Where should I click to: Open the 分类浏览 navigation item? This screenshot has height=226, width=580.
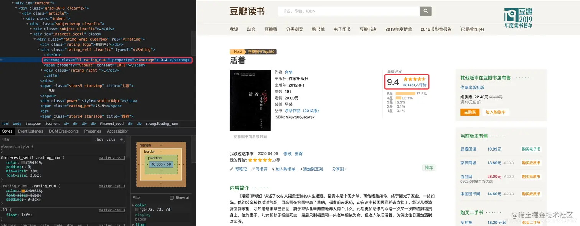coord(295,29)
